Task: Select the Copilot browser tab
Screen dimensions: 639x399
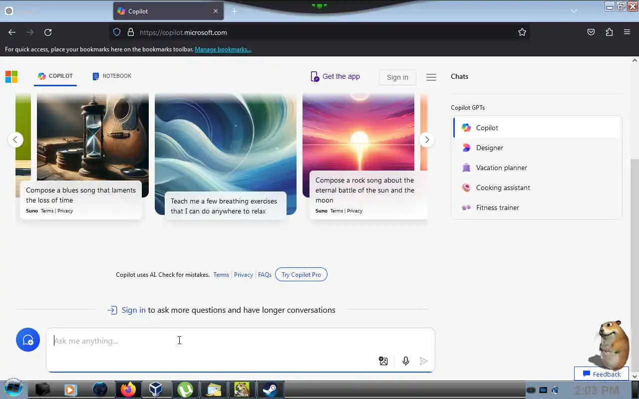Action: (168, 11)
